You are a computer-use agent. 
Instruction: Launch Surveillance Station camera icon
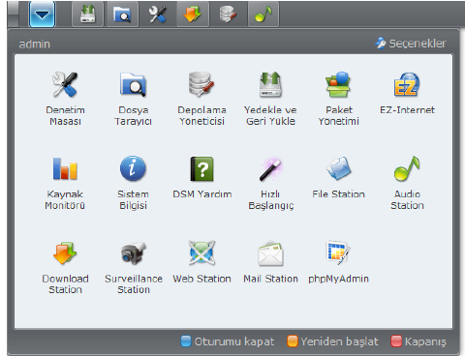click(134, 253)
